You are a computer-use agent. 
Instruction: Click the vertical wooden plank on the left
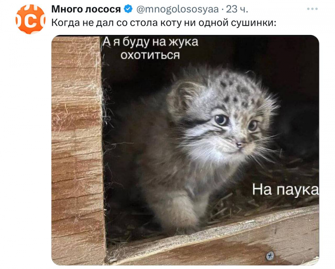[x=77, y=150]
